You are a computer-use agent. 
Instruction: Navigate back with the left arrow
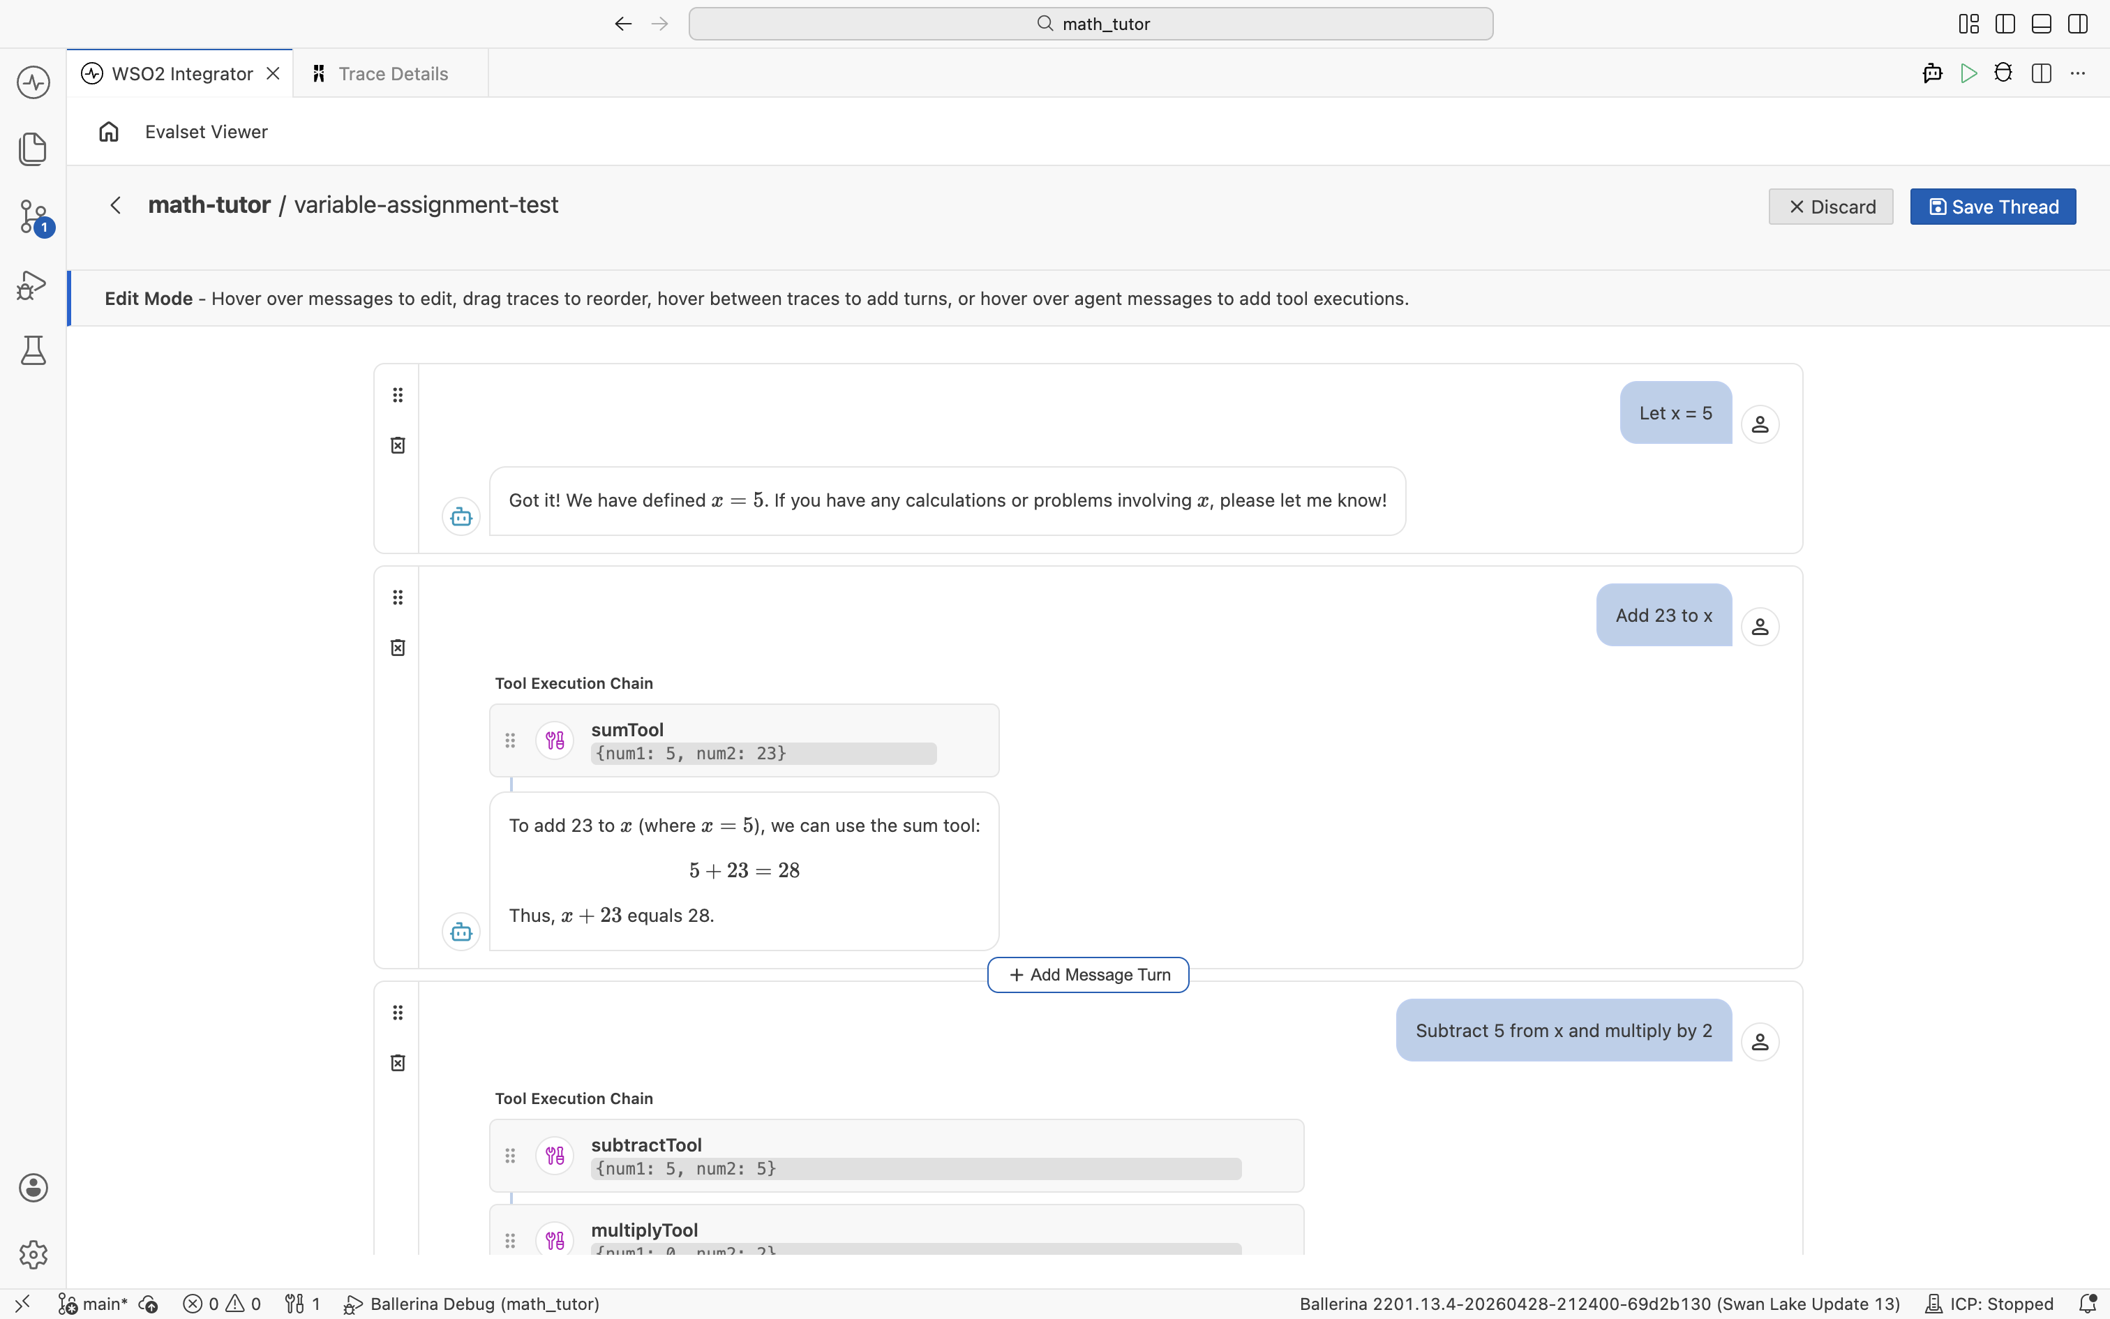[622, 24]
